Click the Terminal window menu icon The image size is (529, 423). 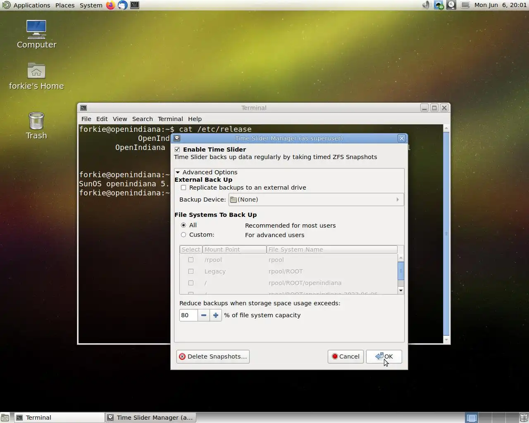[83, 108]
